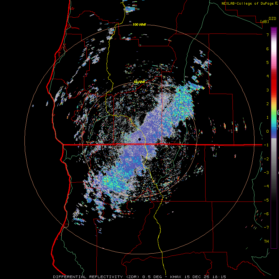
Task: Click the -5 value on color scale
Action: coord(266,200)
